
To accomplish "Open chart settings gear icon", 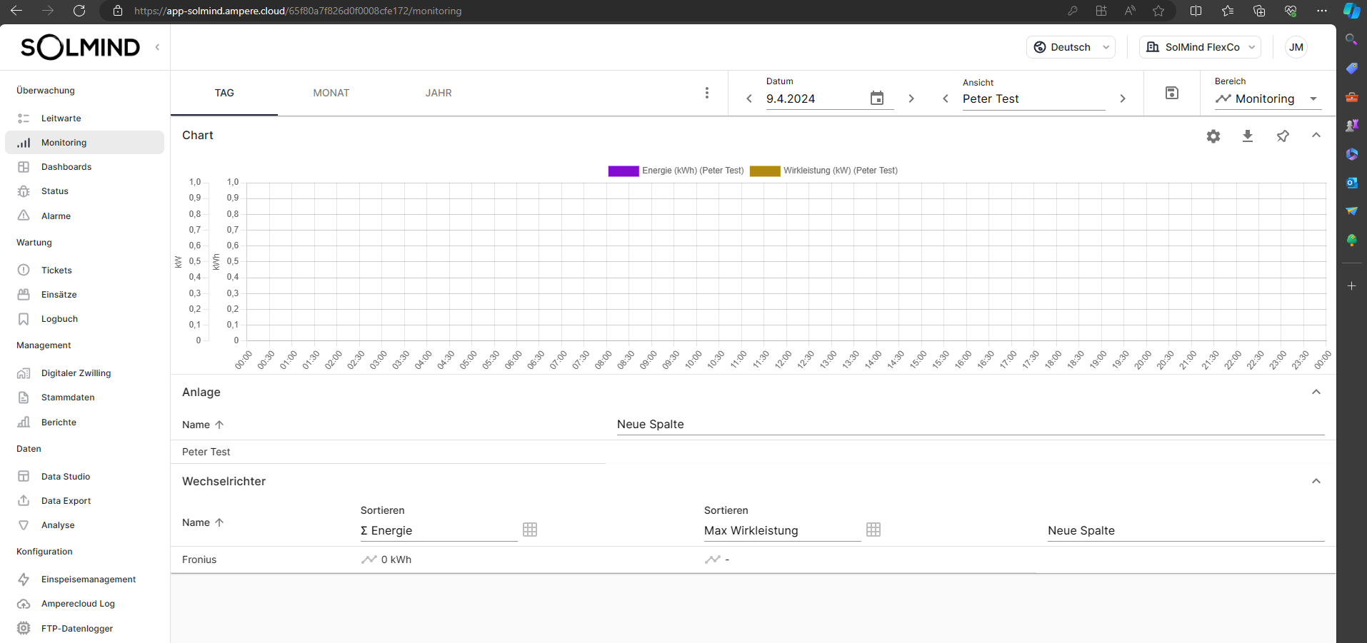I will pos(1213,136).
